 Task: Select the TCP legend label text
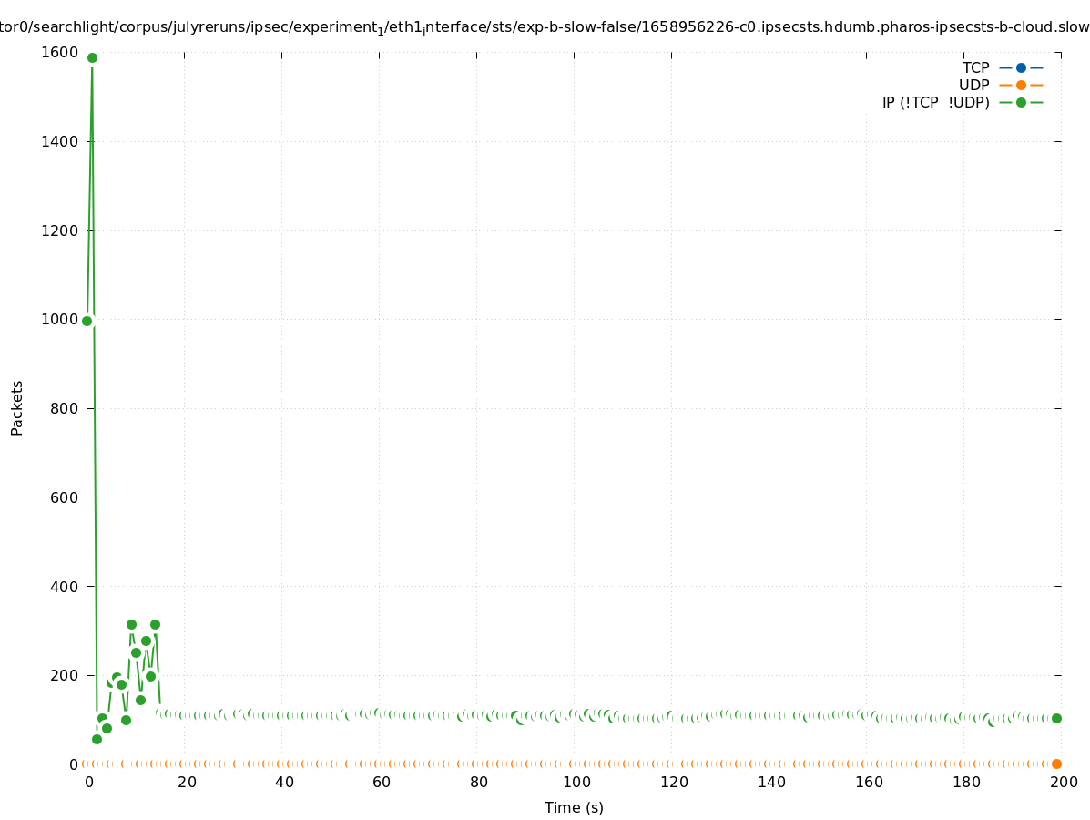(x=975, y=67)
